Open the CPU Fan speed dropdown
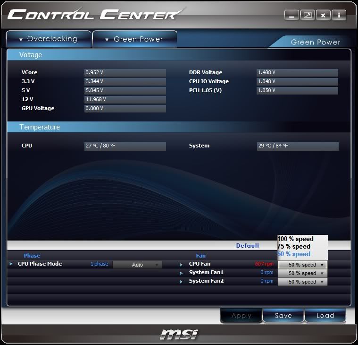 pos(302,265)
